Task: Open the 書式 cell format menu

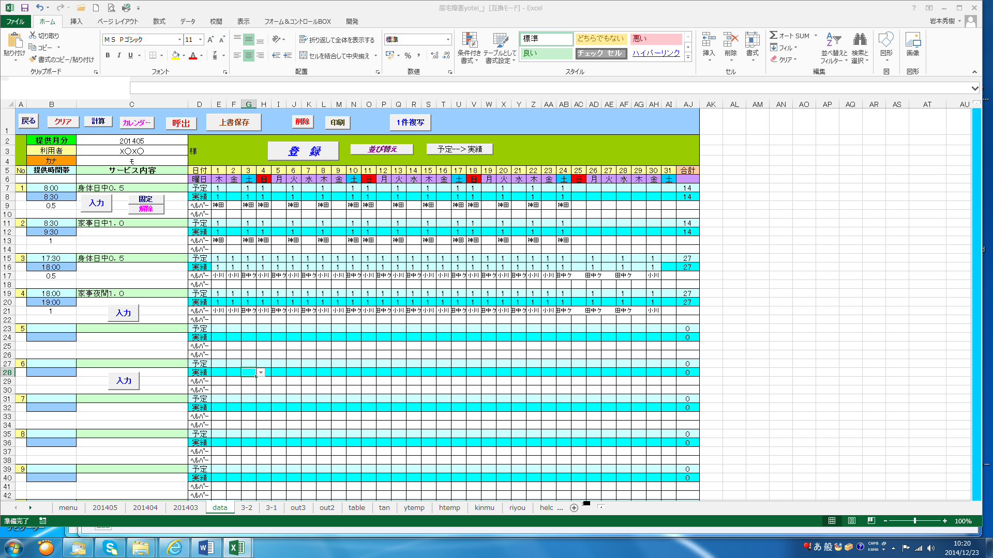Action: [752, 47]
